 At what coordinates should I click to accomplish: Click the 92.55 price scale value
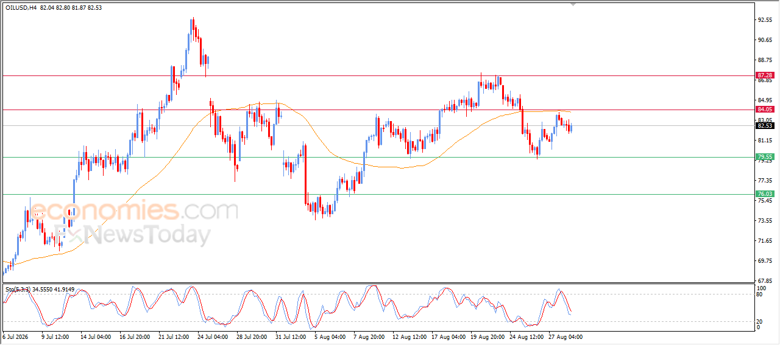click(764, 20)
